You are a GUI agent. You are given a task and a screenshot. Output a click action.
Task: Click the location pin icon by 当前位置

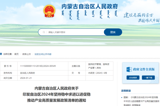(x=1, y=54)
